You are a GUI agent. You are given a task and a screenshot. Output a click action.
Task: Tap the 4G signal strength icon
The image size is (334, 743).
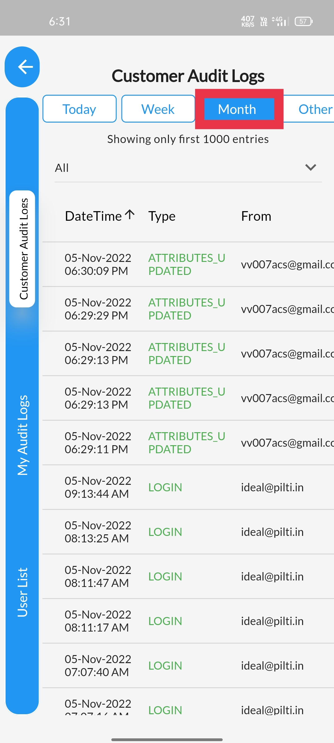(280, 21)
